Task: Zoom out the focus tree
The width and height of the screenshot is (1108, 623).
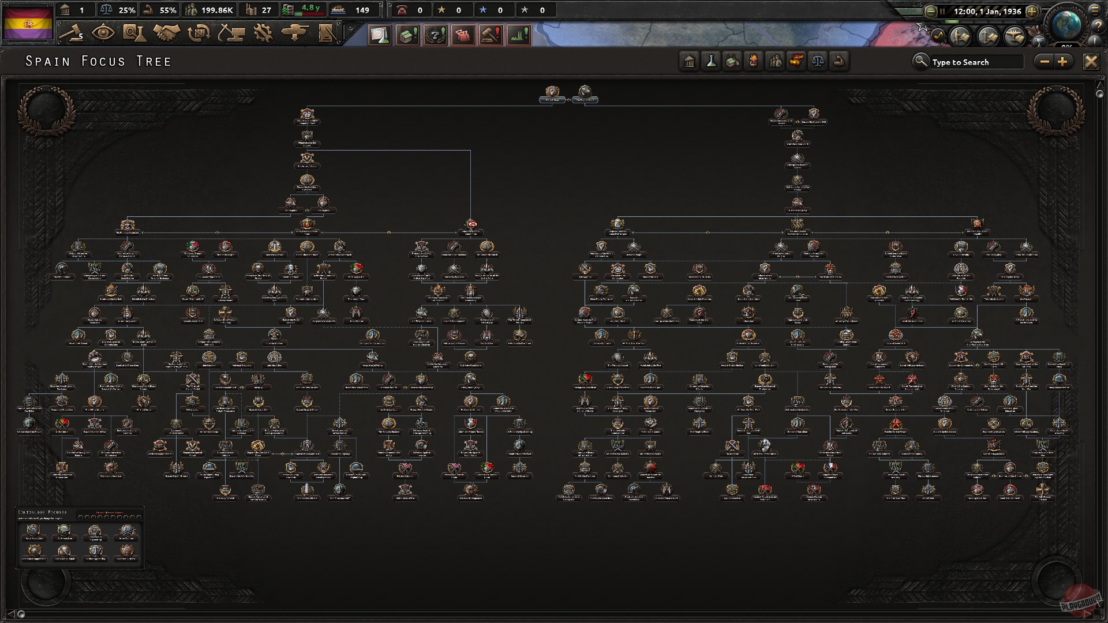Action: click(x=1044, y=62)
